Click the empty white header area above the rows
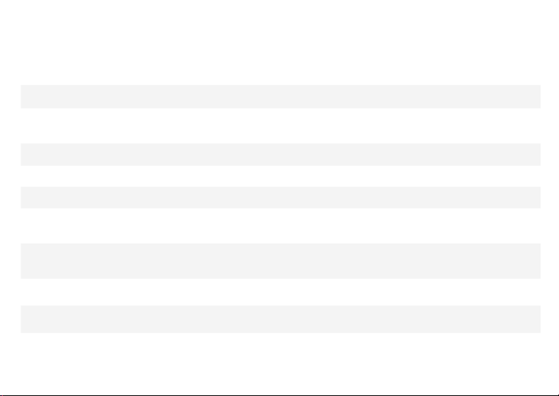This screenshot has height=396, width=559. point(279,43)
